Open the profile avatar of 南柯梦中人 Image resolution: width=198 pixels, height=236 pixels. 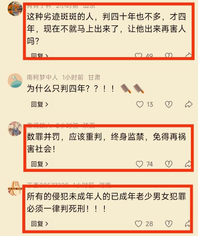click(x=15, y=81)
